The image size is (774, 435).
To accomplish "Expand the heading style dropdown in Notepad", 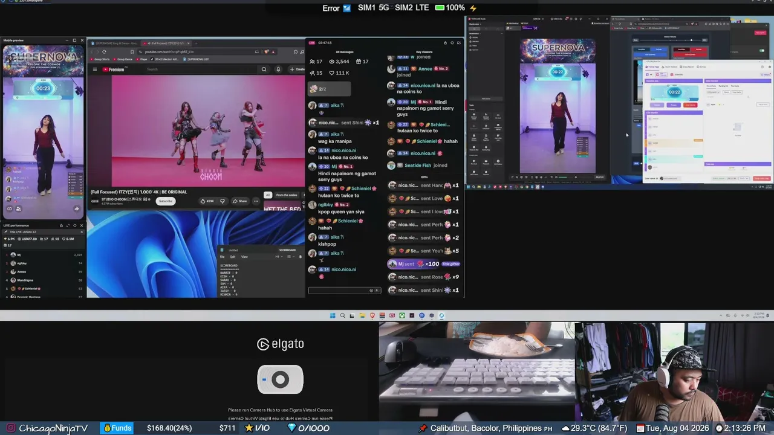I will (278, 257).
